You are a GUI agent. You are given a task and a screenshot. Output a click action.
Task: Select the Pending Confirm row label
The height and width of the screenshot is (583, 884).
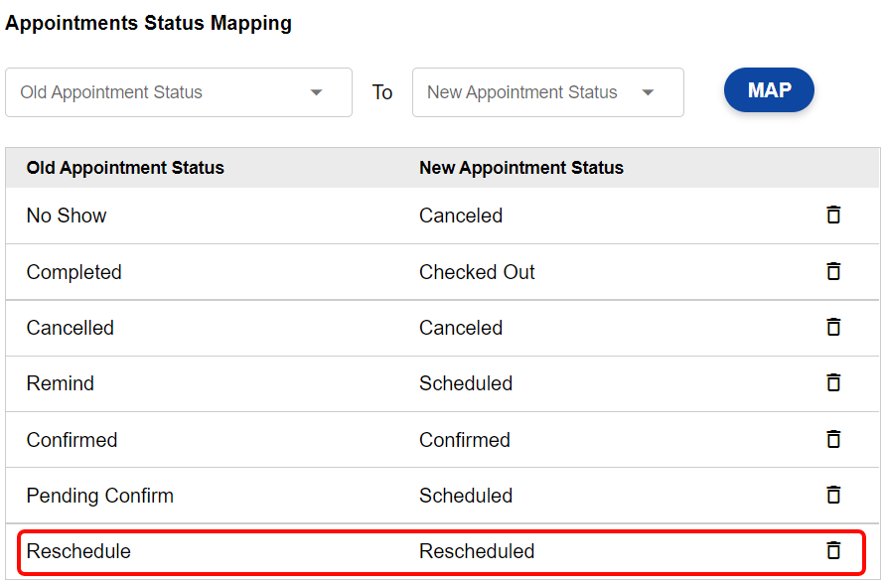(x=100, y=496)
